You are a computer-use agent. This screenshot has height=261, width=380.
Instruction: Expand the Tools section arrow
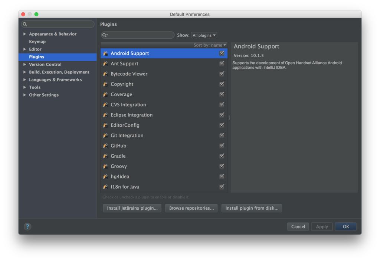25,87
